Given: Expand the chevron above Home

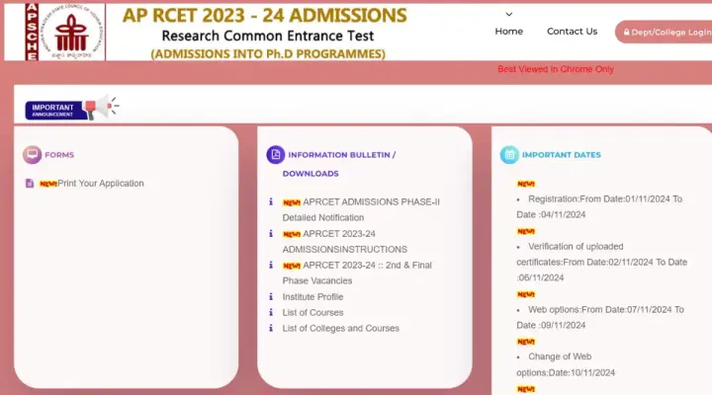Looking at the screenshot, I should pyautogui.click(x=509, y=15).
